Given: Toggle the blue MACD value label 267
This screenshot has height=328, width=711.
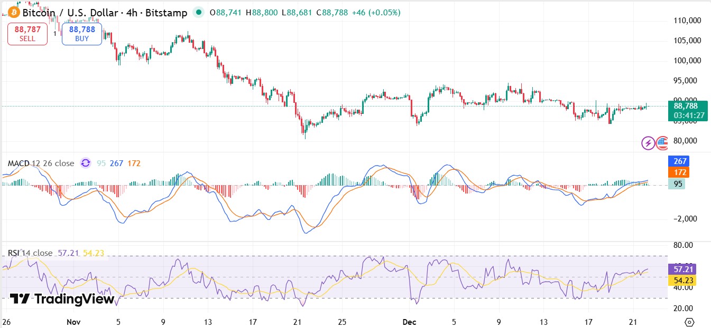Looking at the screenshot, I should tap(678, 161).
